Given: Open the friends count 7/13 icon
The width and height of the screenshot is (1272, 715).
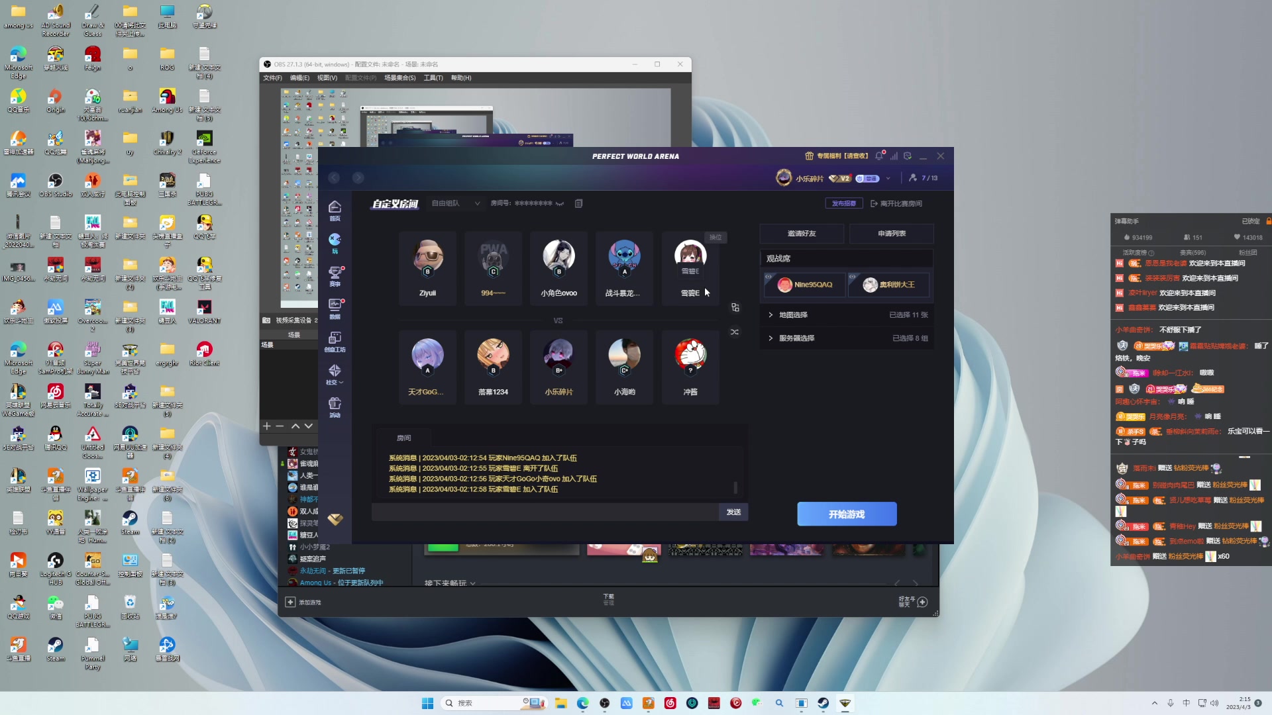Looking at the screenshot, I should 923,178.
